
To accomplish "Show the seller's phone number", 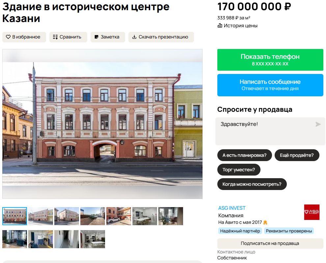I will pyautogui.click(x=270, y=60).
